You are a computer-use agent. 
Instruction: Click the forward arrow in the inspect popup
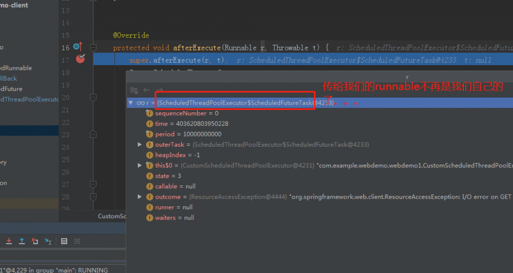[x=160, y=90]
